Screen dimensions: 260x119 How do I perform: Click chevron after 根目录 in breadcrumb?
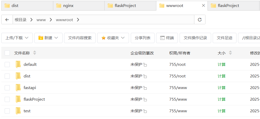31,20
